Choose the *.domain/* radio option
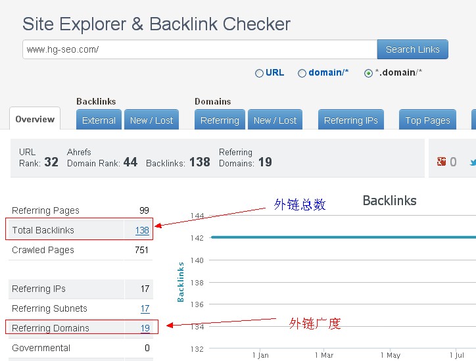Screen dimensions: 476x361 (x=368, y=73)
